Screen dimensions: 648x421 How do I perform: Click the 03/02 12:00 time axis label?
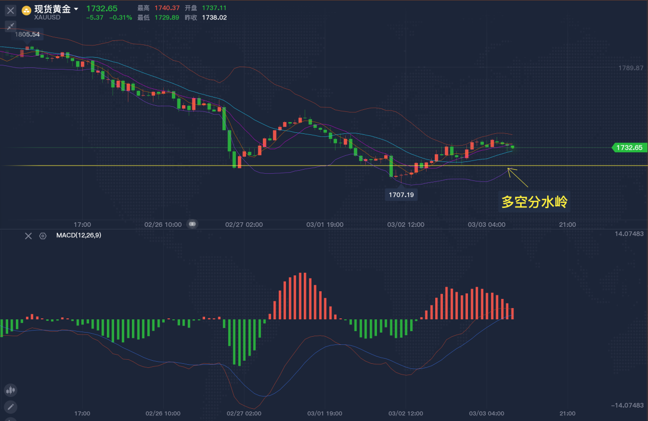[405, 224]
